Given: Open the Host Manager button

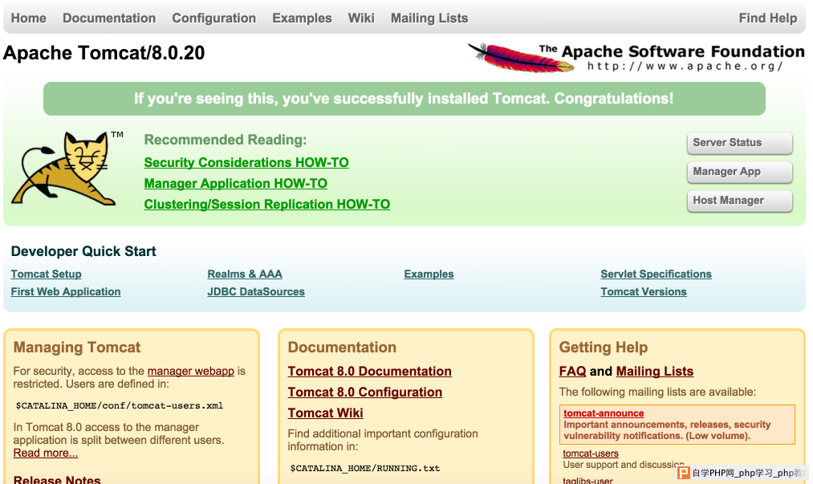Looking at the screenshot, I should pos(739,201).
